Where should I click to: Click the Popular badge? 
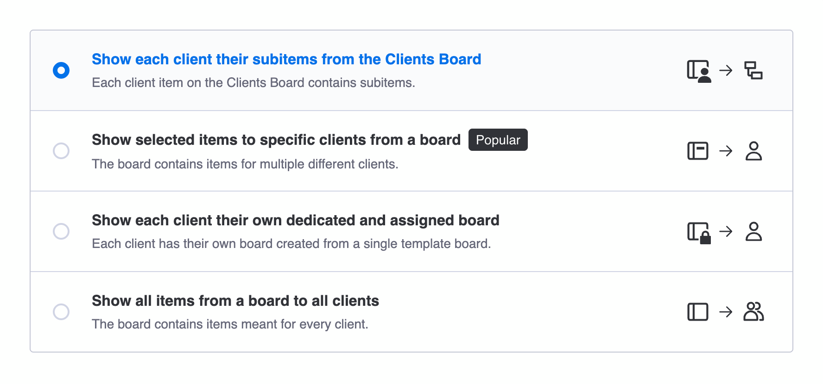[x=498, y=140]
